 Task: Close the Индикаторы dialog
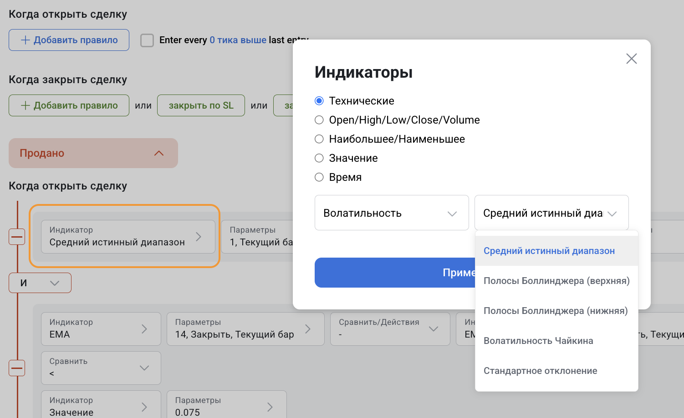[631, 59]
